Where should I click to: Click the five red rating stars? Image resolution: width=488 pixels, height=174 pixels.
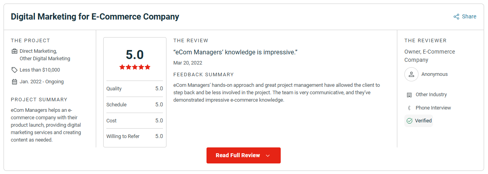tap(135, 67)
